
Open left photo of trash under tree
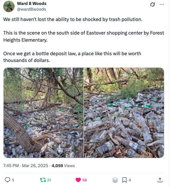[x=43, y=113]
